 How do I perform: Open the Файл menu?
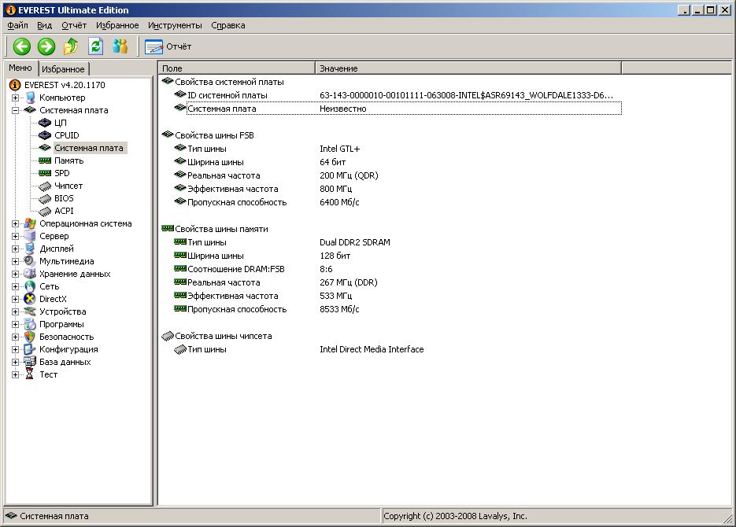[17, 25]
